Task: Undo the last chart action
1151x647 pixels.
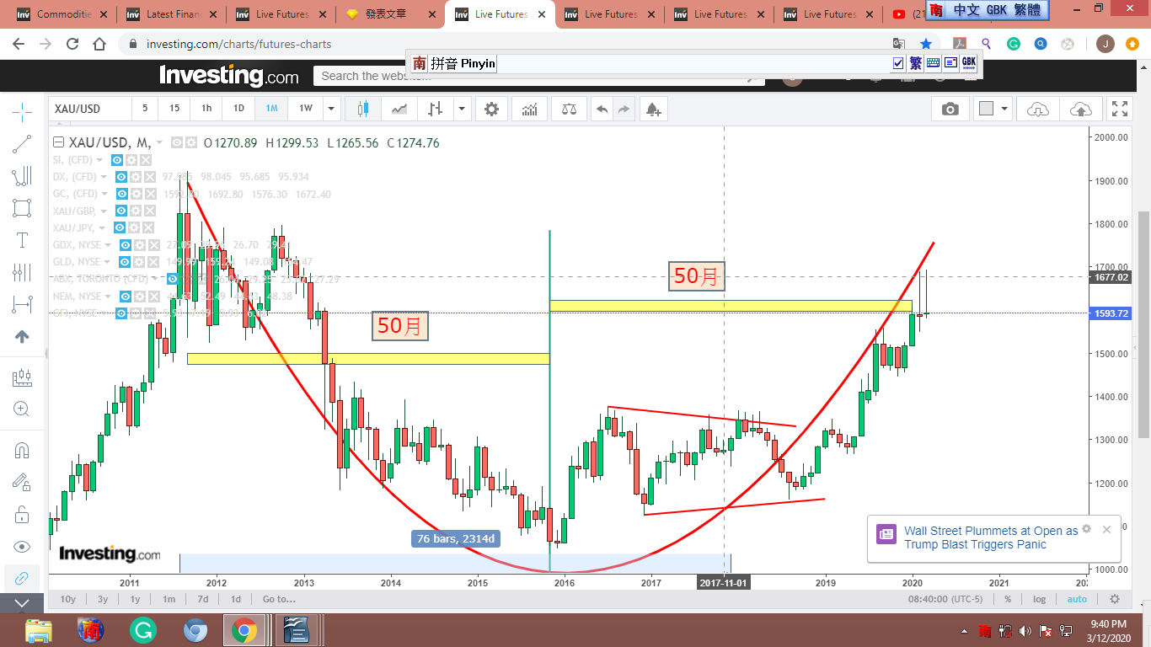Action: (602, 109)
